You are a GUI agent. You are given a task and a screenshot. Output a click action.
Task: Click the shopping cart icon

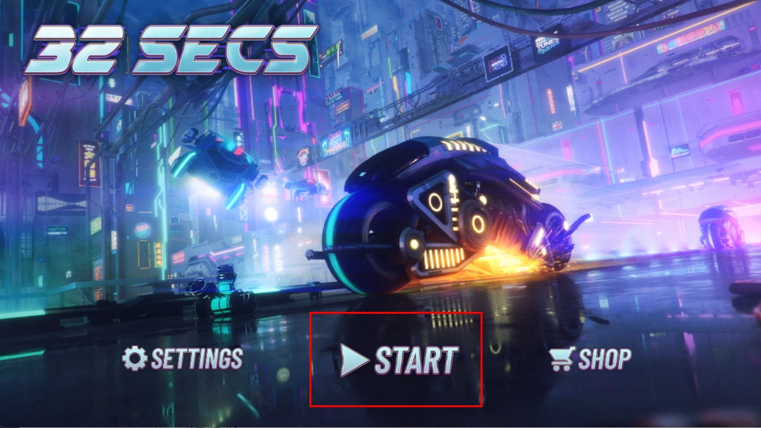pyautogui.click(x=561, y=359)
